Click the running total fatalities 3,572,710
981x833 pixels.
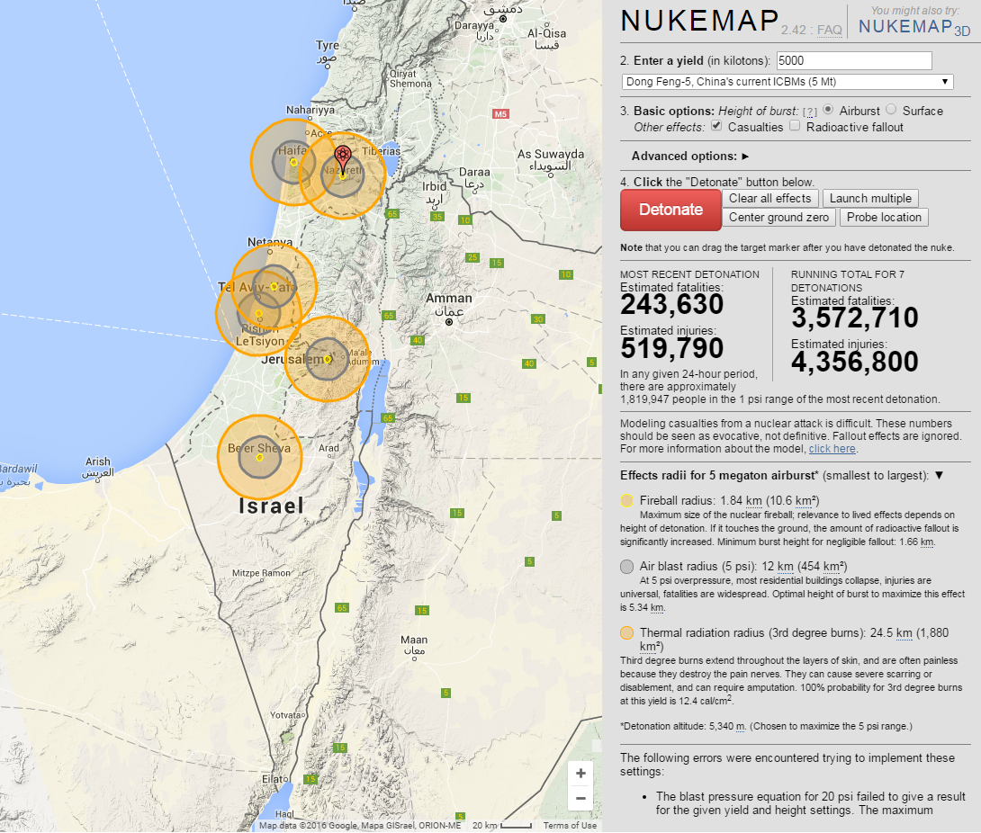[855, 318]
